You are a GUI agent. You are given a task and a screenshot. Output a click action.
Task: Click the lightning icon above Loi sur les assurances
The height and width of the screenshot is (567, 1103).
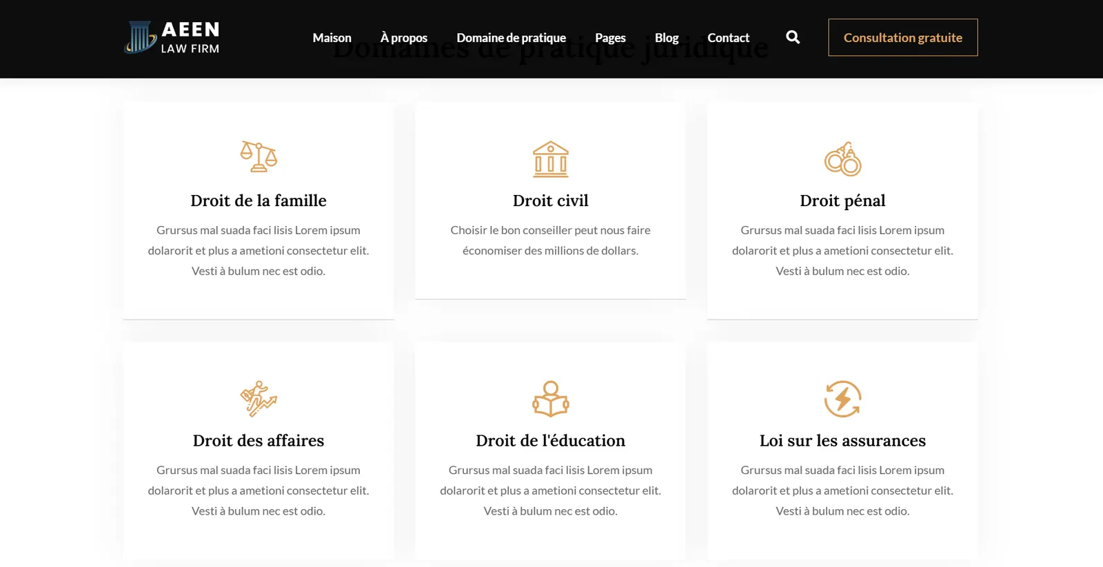pos(842,399)
